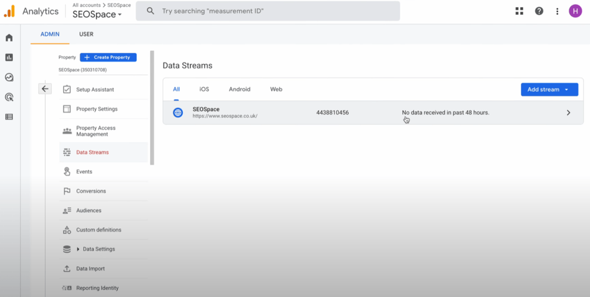Image resolution: width=590 pixels, height=297 pixels.
Task: Open the SEOSpace account selector dropdown
Action: click(97, 14)
